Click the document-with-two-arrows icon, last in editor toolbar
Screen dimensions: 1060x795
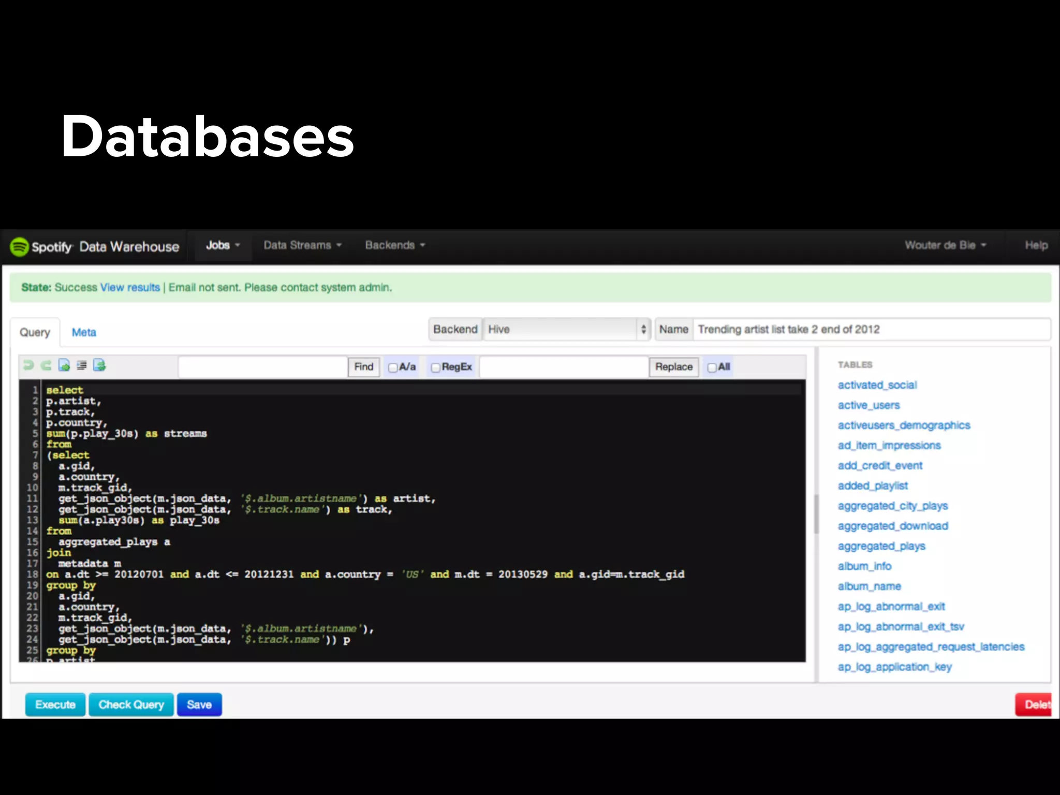tap(99, 365)
